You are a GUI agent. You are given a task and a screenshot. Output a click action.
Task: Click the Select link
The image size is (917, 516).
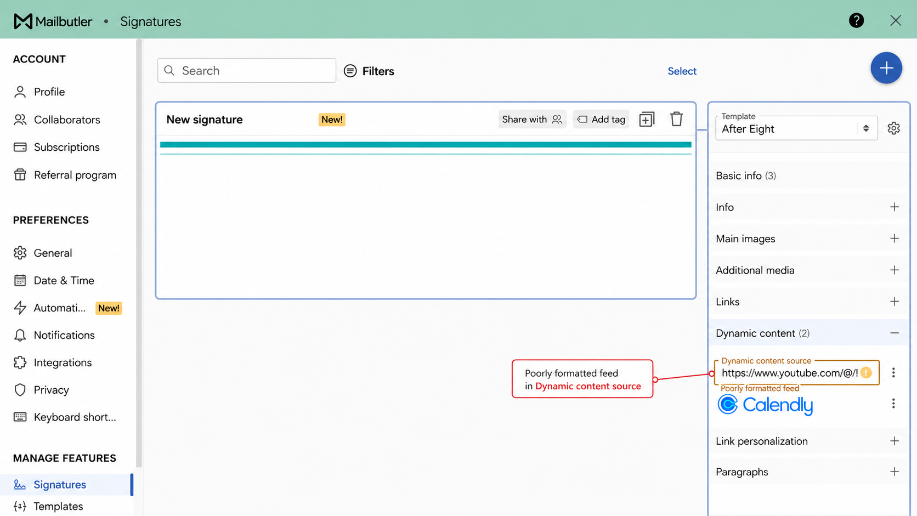(682, 71)
